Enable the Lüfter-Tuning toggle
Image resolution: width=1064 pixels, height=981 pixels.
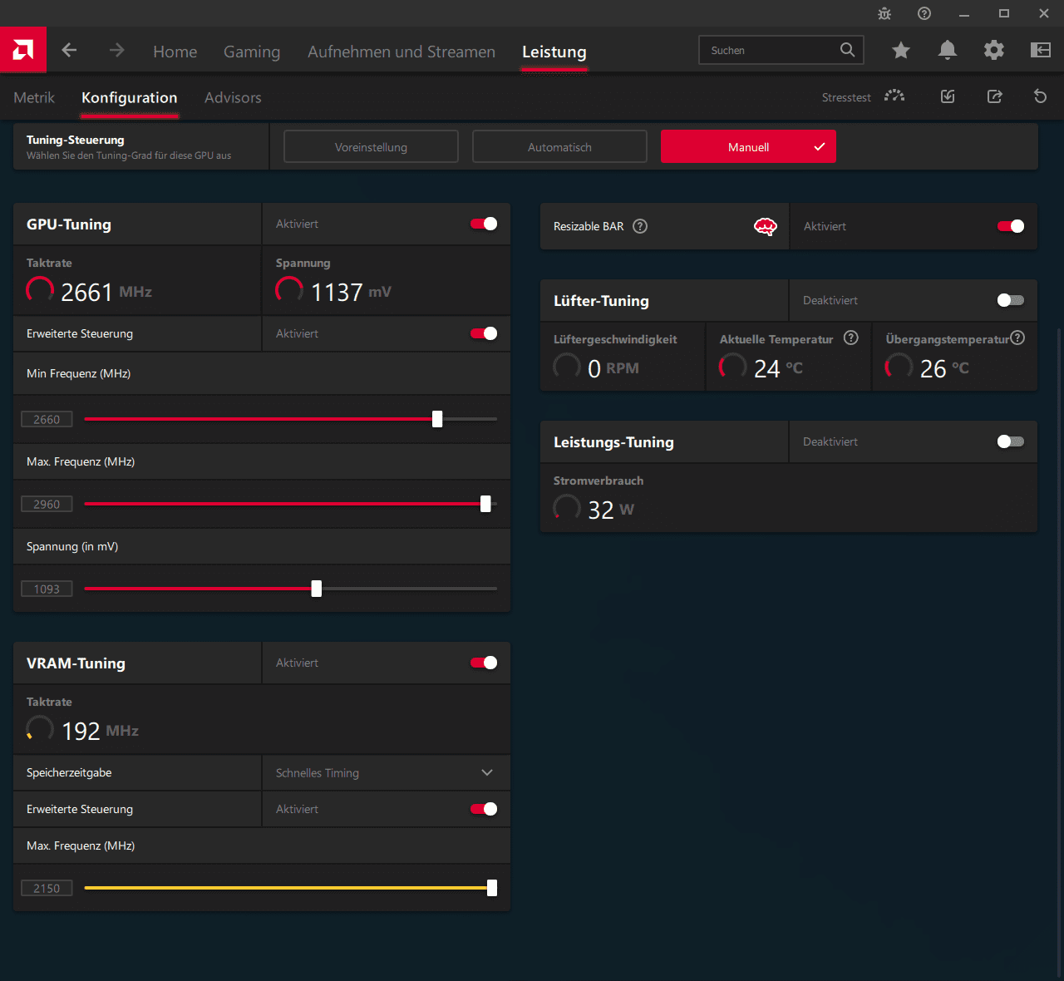(1011, 300)
